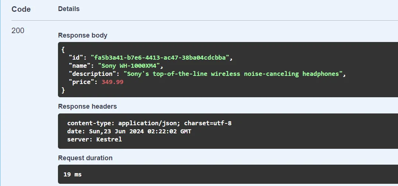Click the Response body heading
The width and height of the screenshot is (398, 186).
click(x=83, y=35)
